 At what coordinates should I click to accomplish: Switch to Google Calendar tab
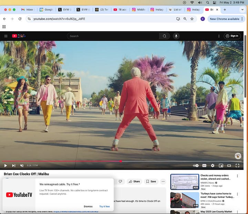(46, 10)
